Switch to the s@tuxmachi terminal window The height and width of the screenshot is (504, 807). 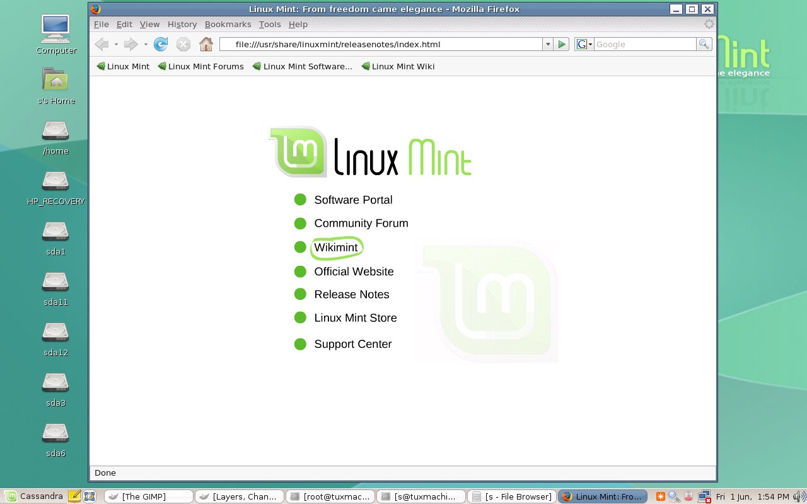[x=421, y=496]
